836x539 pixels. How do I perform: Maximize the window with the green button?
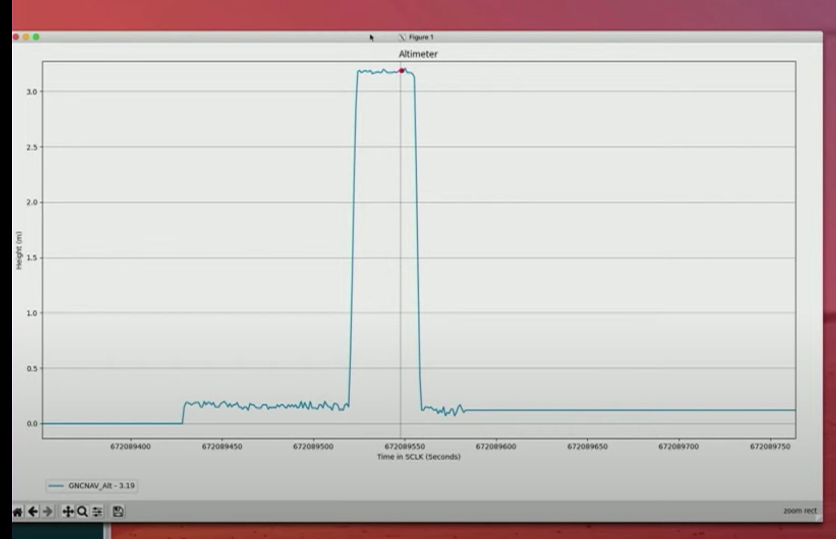(x=36, y=37)
